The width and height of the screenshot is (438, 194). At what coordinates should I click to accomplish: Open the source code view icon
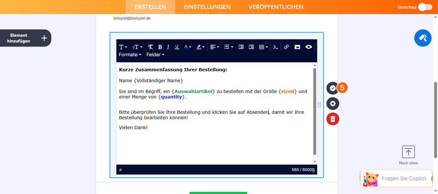coord(275,47)
